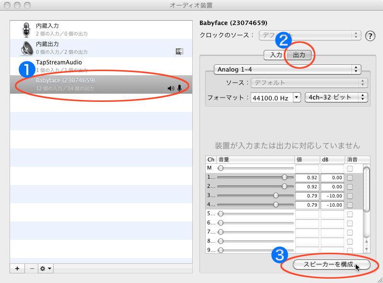Open help with the question mark button
Image resolution: width=383 pixels, height=283 pixels.
coord(370,36)
